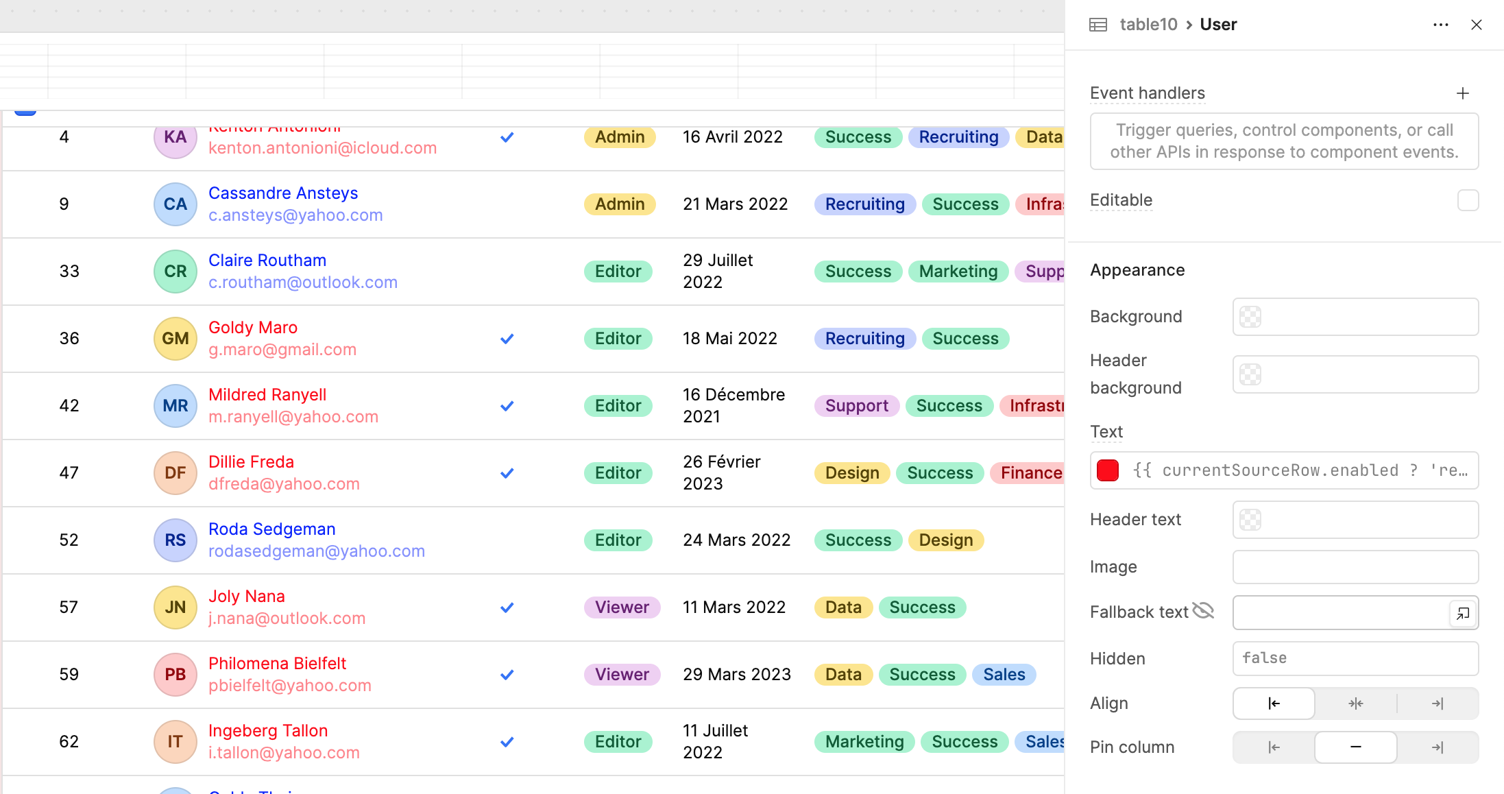The width and height of the screenshot is (1504, 794).
Task: Pin column to the right side
Action: point(1438,747)
